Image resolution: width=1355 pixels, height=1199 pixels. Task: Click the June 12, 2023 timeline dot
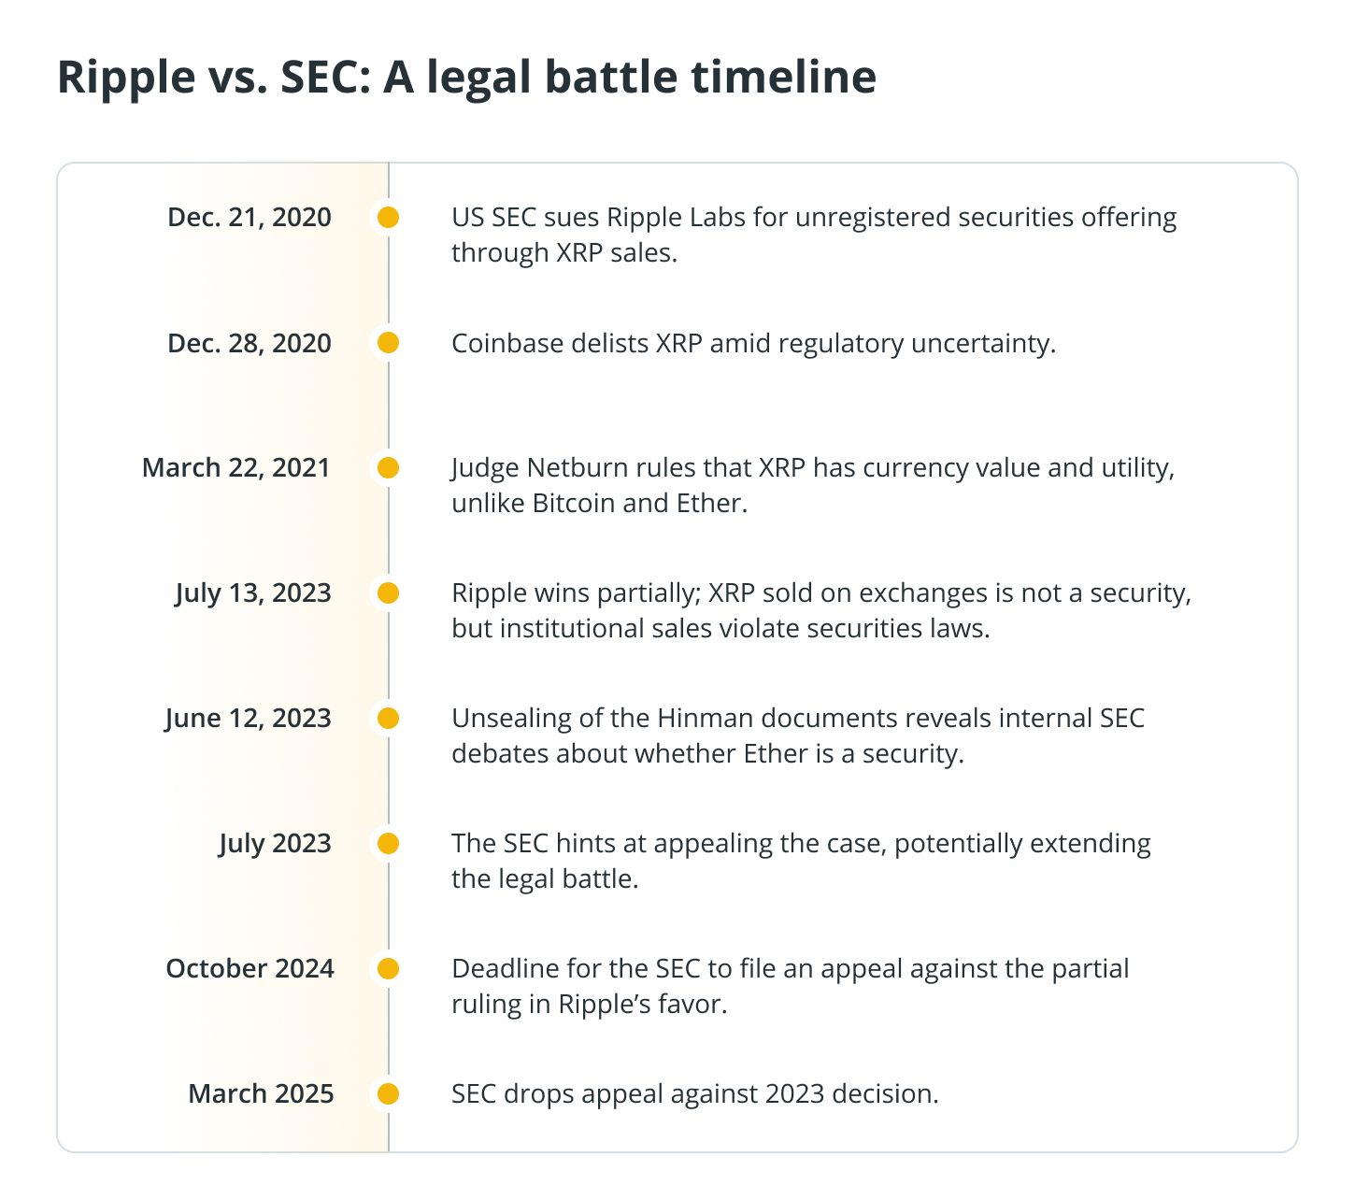click(x=388, y=718)
